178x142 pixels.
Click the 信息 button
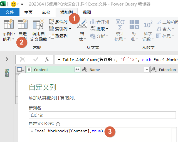point(165,36)
